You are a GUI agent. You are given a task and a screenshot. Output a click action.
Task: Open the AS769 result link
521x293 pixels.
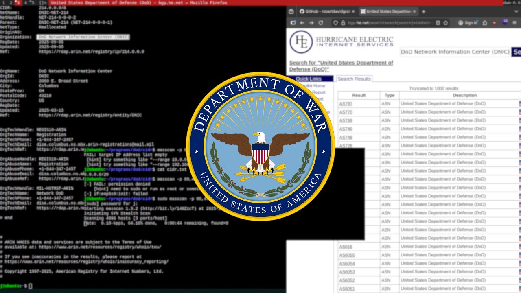click(x=346, y=120)
